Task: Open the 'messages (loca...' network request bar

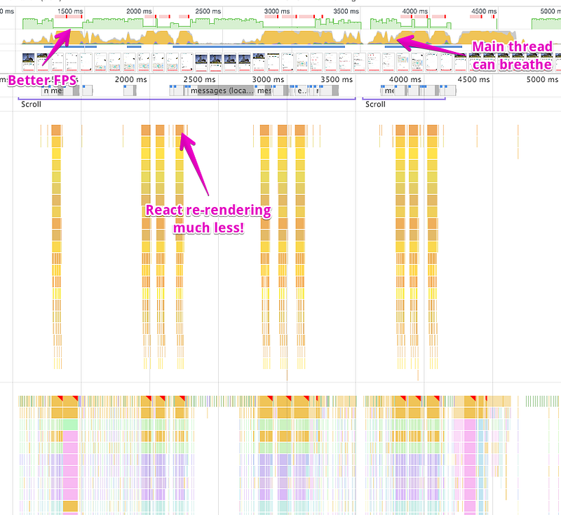Action: pyautogui.click(x=220, y=91)
